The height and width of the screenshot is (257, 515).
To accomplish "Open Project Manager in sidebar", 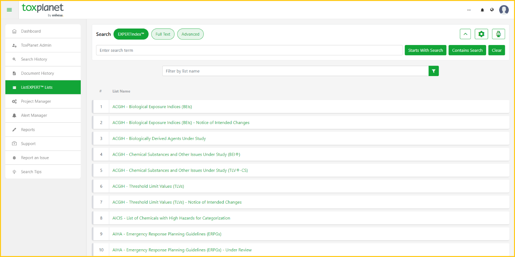I will pos(36,101).
